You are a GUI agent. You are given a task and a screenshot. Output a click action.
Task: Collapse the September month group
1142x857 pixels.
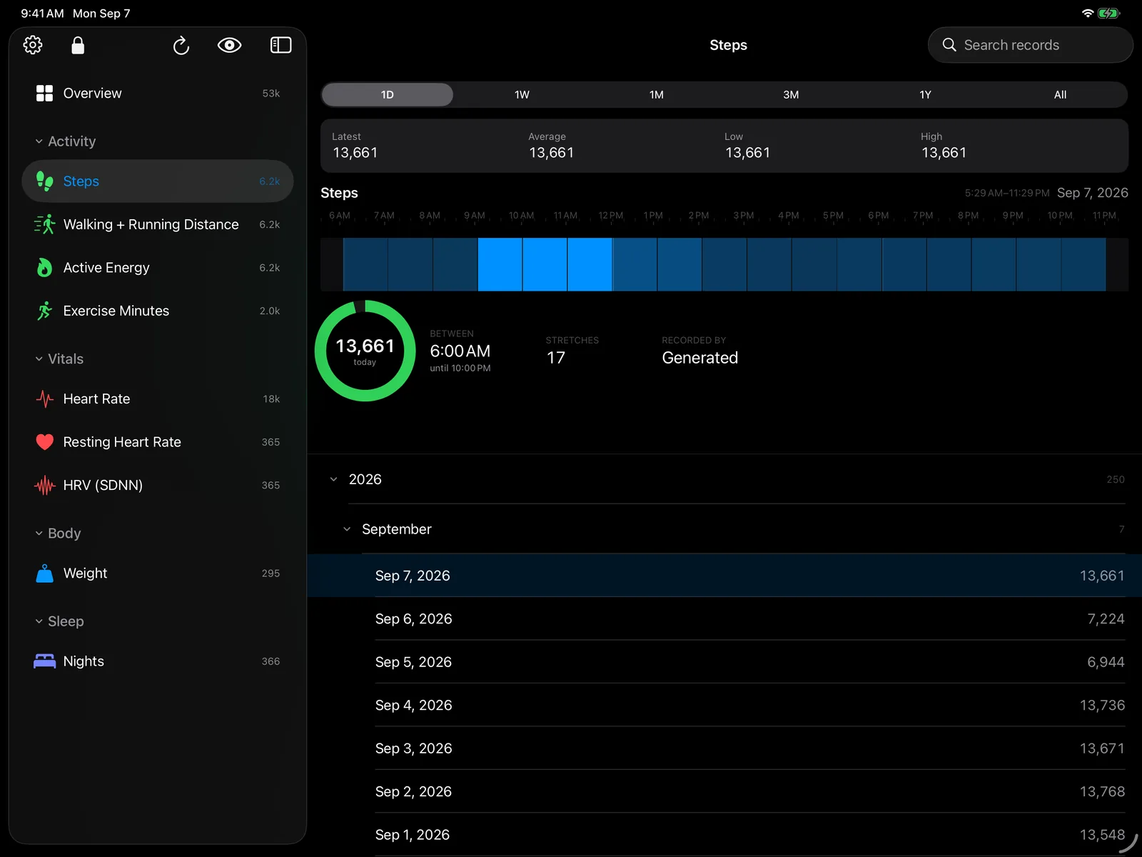point(347,529)
